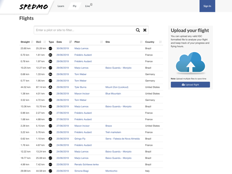This screenshot has width=232, height=174.
Task: Open Serra - Falesia de Nova Almeida link
Action: coord(122,139)
